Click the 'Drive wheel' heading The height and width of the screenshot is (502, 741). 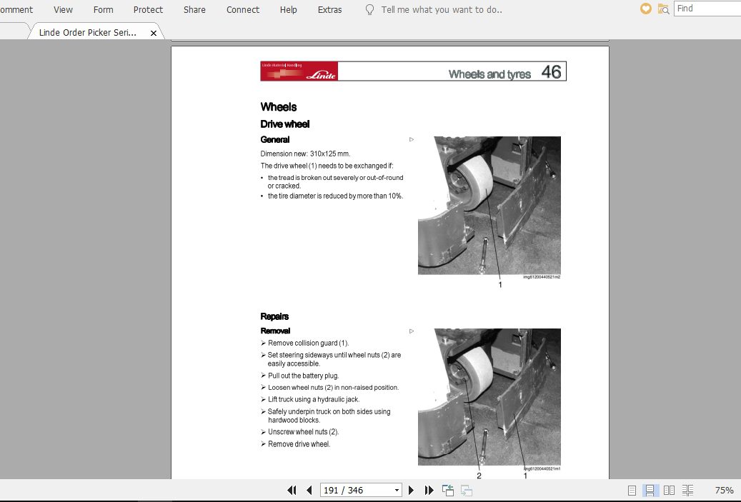click(285, 124)
